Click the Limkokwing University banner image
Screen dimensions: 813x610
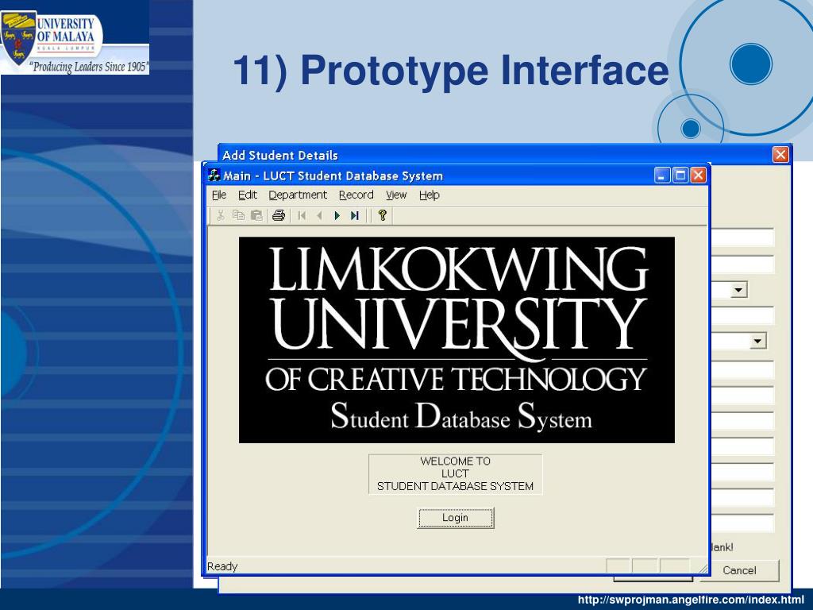pos(457,340)
